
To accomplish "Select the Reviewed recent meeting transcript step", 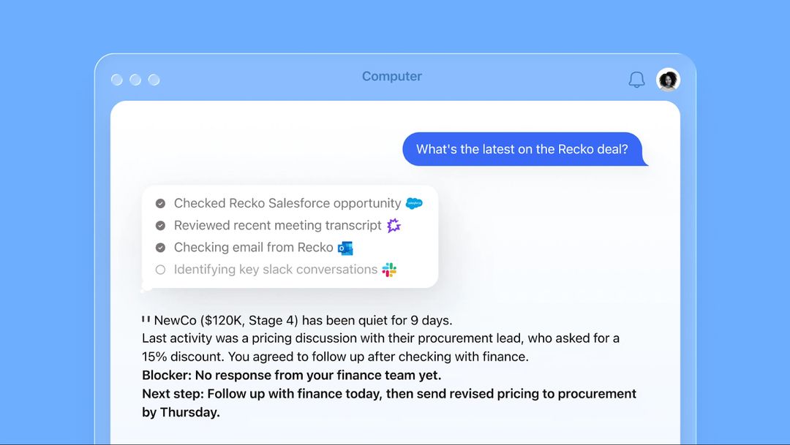I will [277, 225].
